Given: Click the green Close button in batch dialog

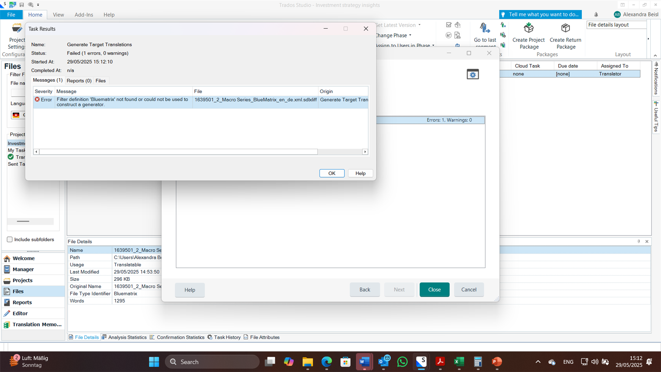Looking at the screenshot, I should [x=434, y=290].
